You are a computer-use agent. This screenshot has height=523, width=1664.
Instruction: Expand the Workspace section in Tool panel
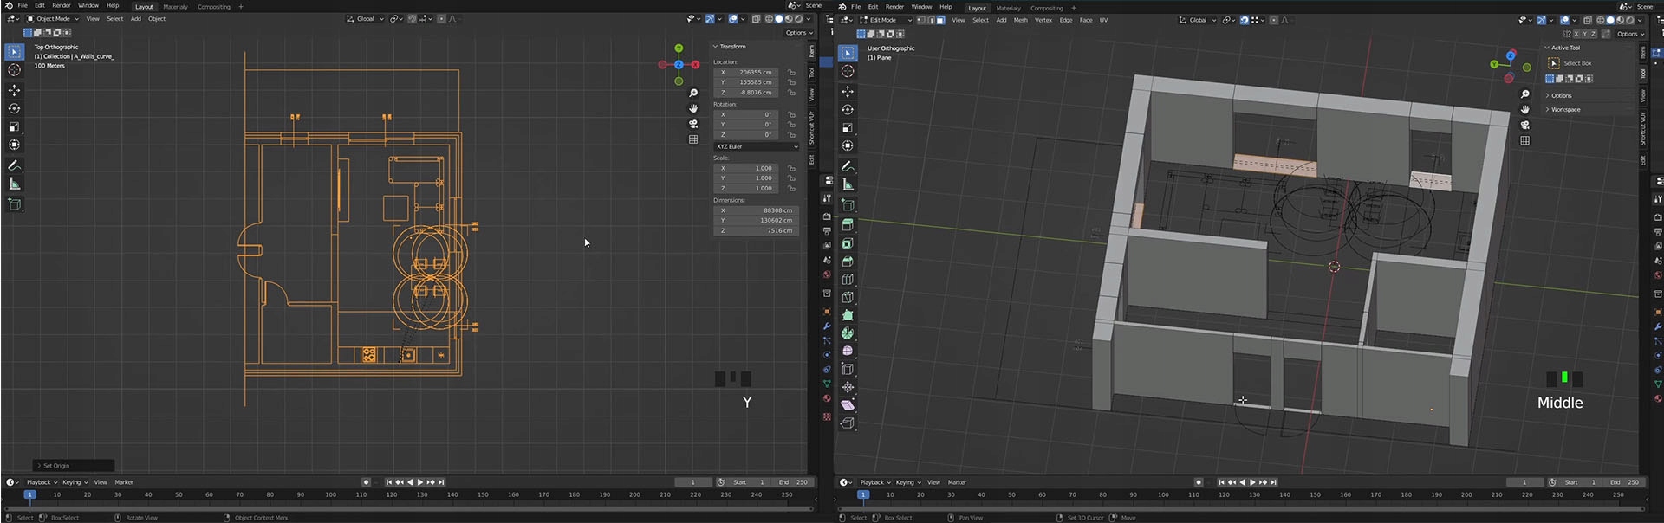coord(1565,110)
